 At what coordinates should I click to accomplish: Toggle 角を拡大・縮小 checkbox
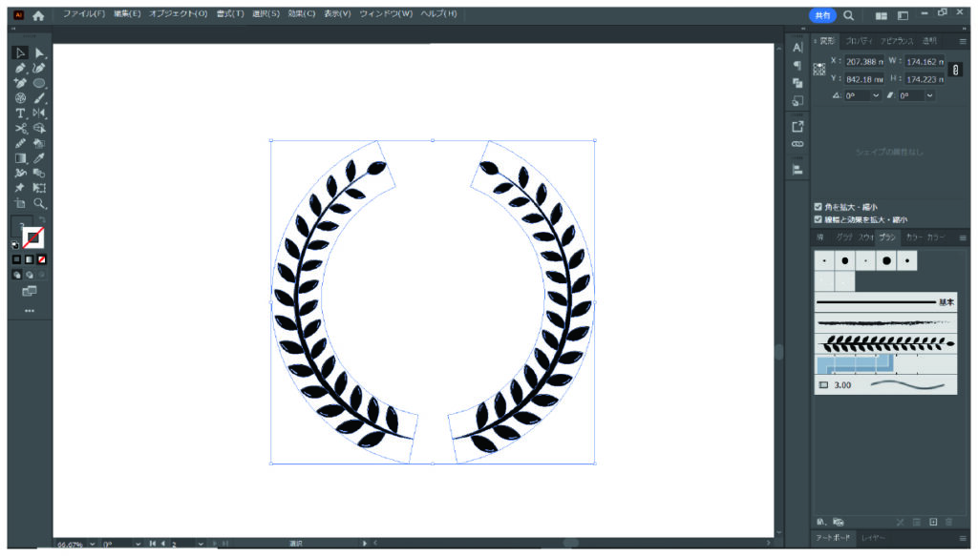(818, 207)
